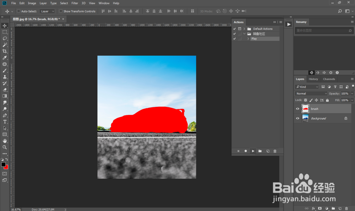Select the Horizontal Type tool
Screen dimensions: 355x211
[5, 122]
